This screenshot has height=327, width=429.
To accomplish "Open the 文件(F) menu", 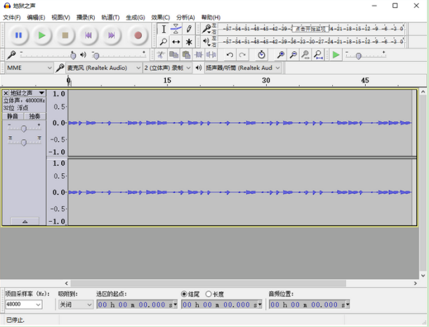I will tap(11, 18).
